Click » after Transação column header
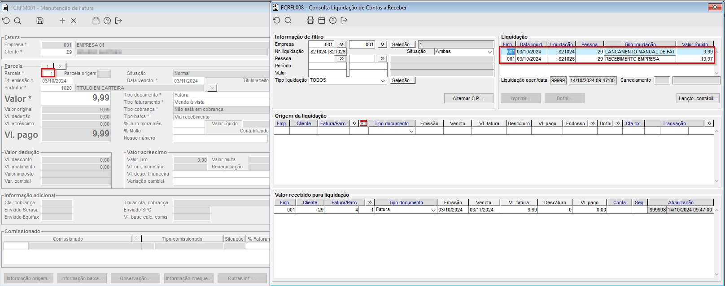725x286 pixels. [709, 123]
